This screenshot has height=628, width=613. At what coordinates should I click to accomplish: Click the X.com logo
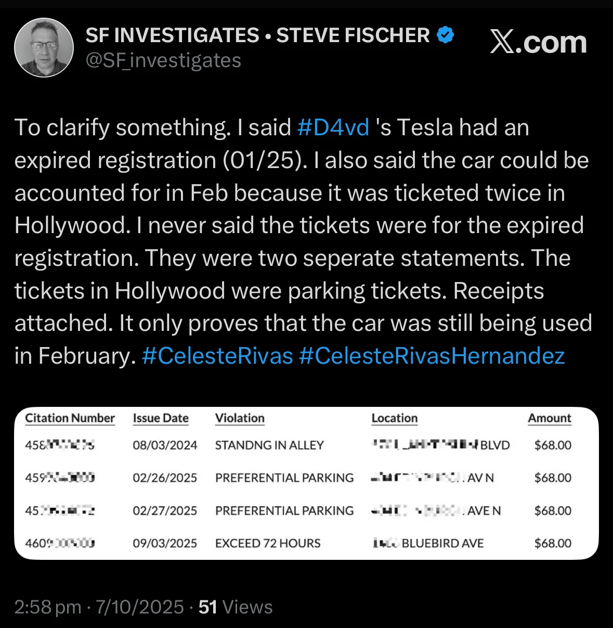click(538, 42)
